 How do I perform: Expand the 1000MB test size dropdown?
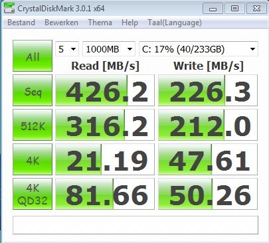click(109, 49)
